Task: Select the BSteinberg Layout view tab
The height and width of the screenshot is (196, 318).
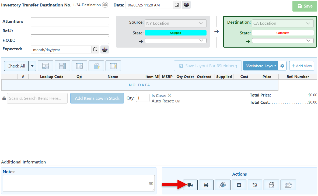Action: 260,66
